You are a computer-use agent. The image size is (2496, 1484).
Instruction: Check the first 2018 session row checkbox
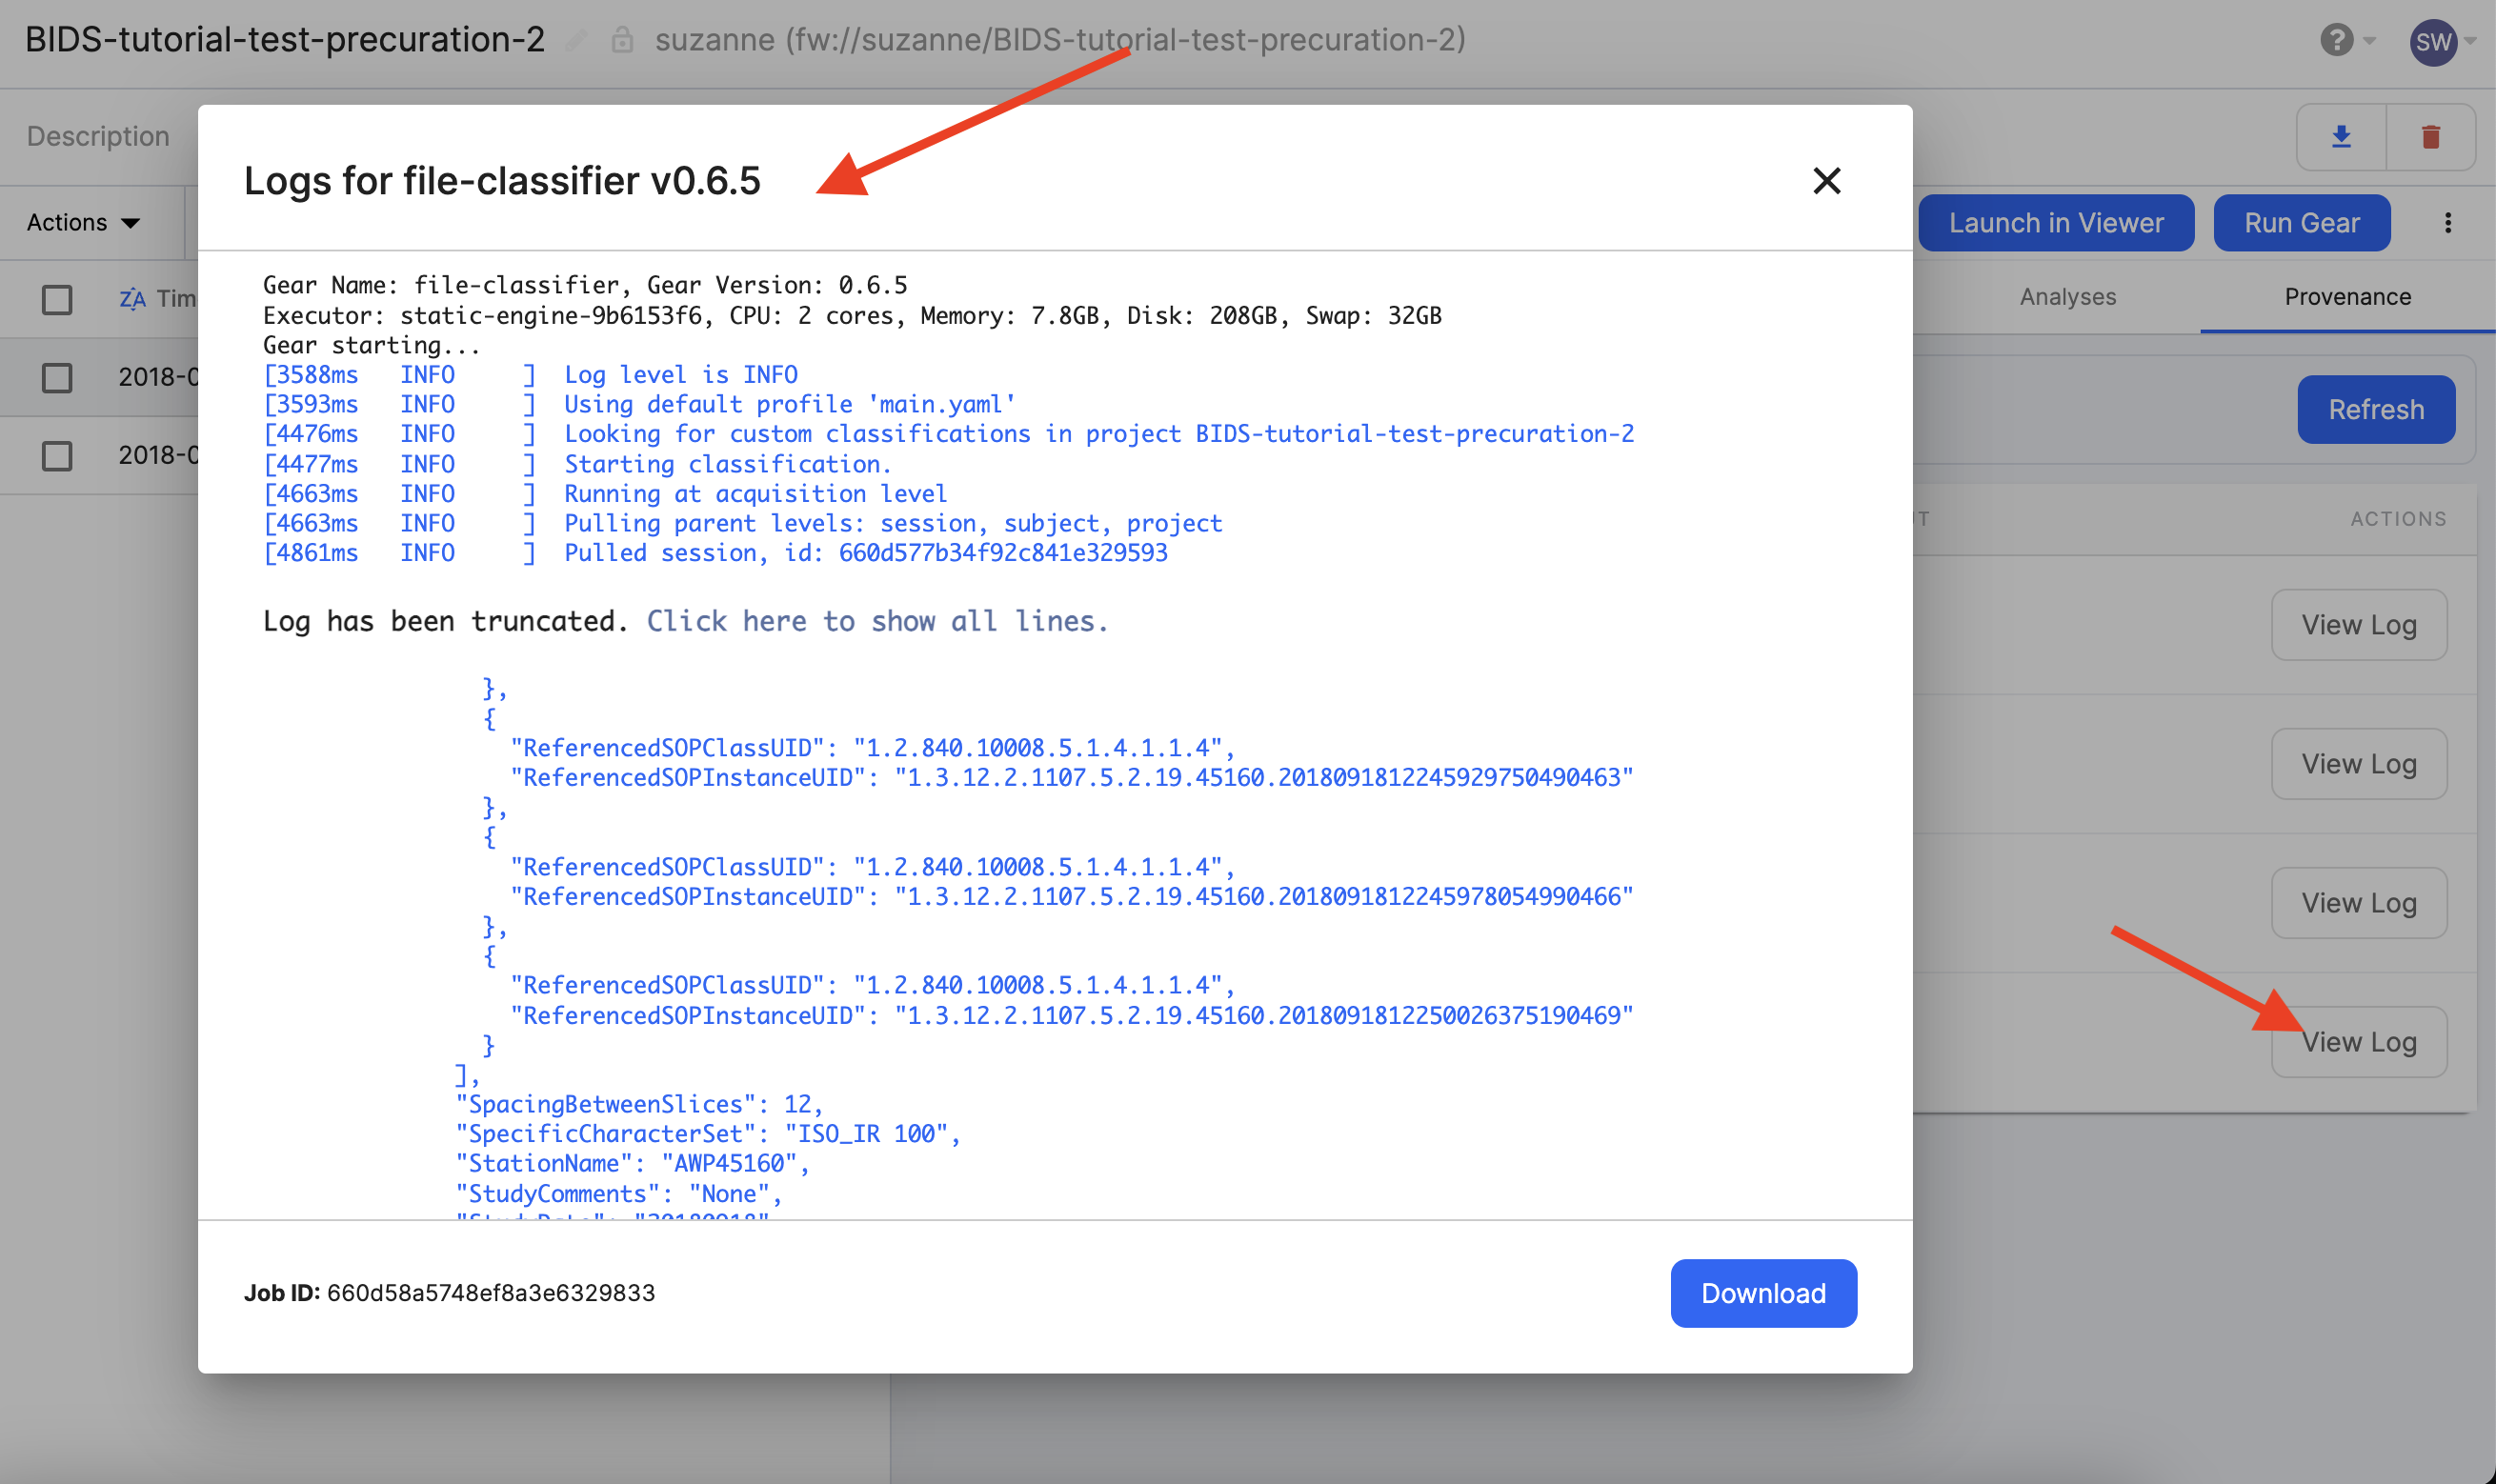click(x=57, y=377)
